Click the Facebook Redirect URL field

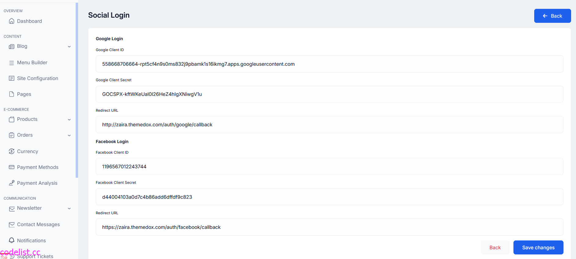click(329, 227)
